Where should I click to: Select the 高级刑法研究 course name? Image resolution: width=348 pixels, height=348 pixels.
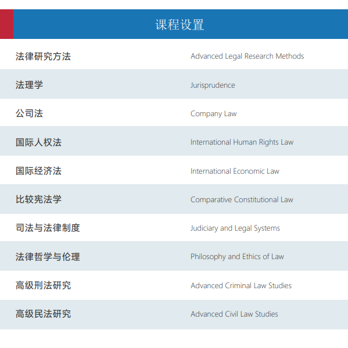tap(43, 285)
